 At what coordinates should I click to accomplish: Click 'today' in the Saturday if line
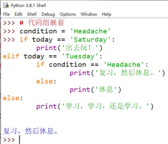click(x=42, y=40)
